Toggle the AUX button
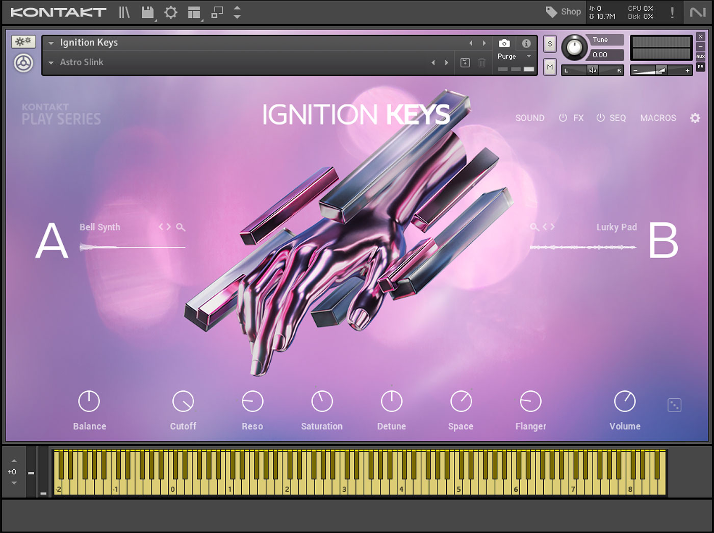The image size is (714, 533). pyautogui.click(x=701, y=57)
